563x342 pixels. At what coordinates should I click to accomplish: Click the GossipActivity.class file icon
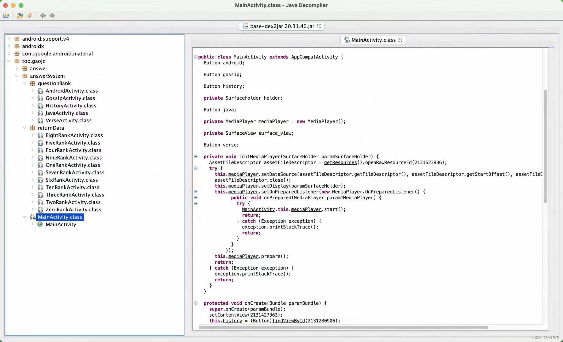[x=40, y=98]
